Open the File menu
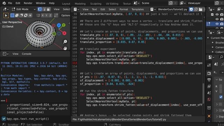The height and width of the screenshot is (126, 224). tap(10, 3)
